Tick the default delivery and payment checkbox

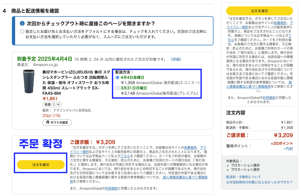click(x=22, y=31)
